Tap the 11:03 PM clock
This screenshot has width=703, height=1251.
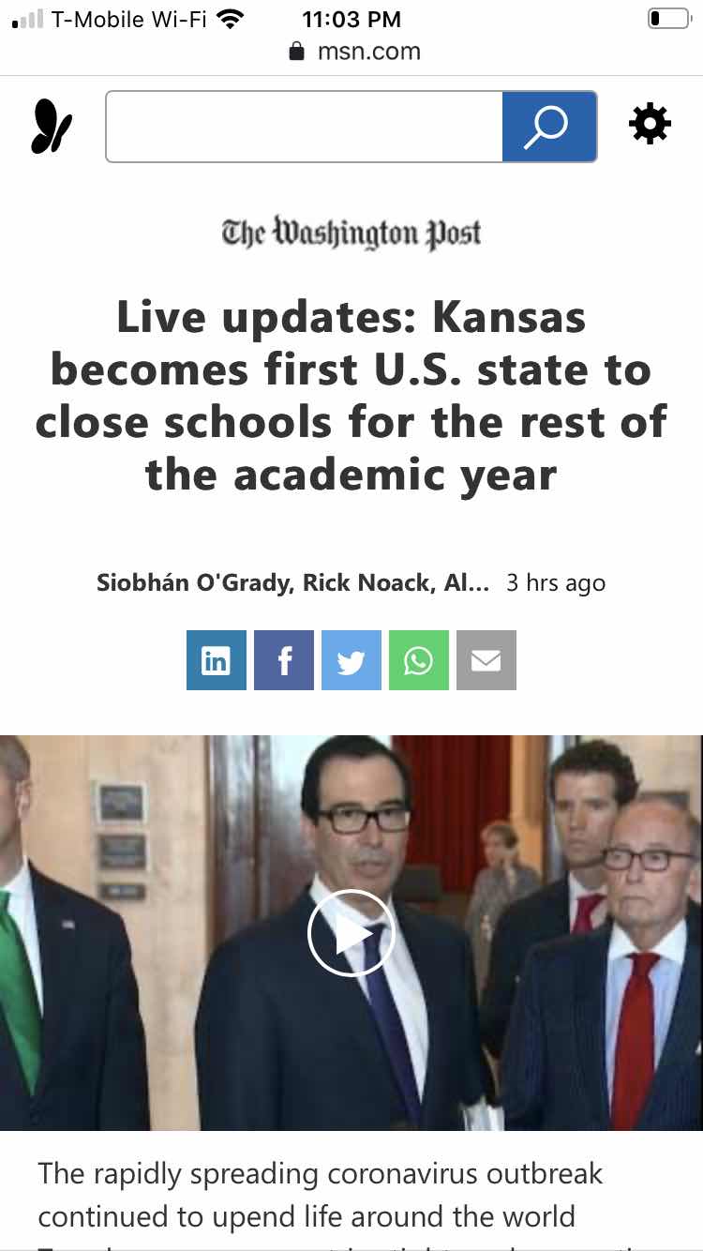point(351,19)
